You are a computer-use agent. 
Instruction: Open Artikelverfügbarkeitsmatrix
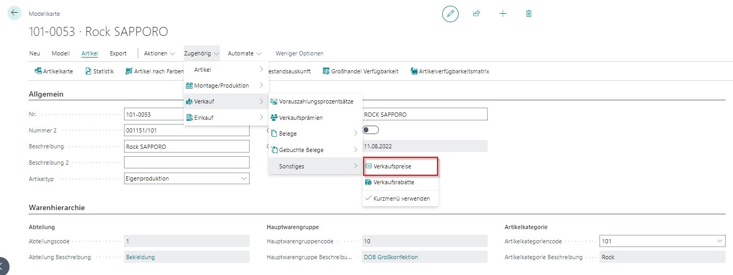450,71
